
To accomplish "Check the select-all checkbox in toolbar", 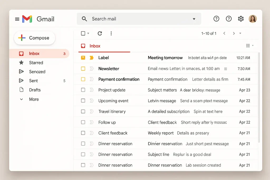I will tap(83, 33).
